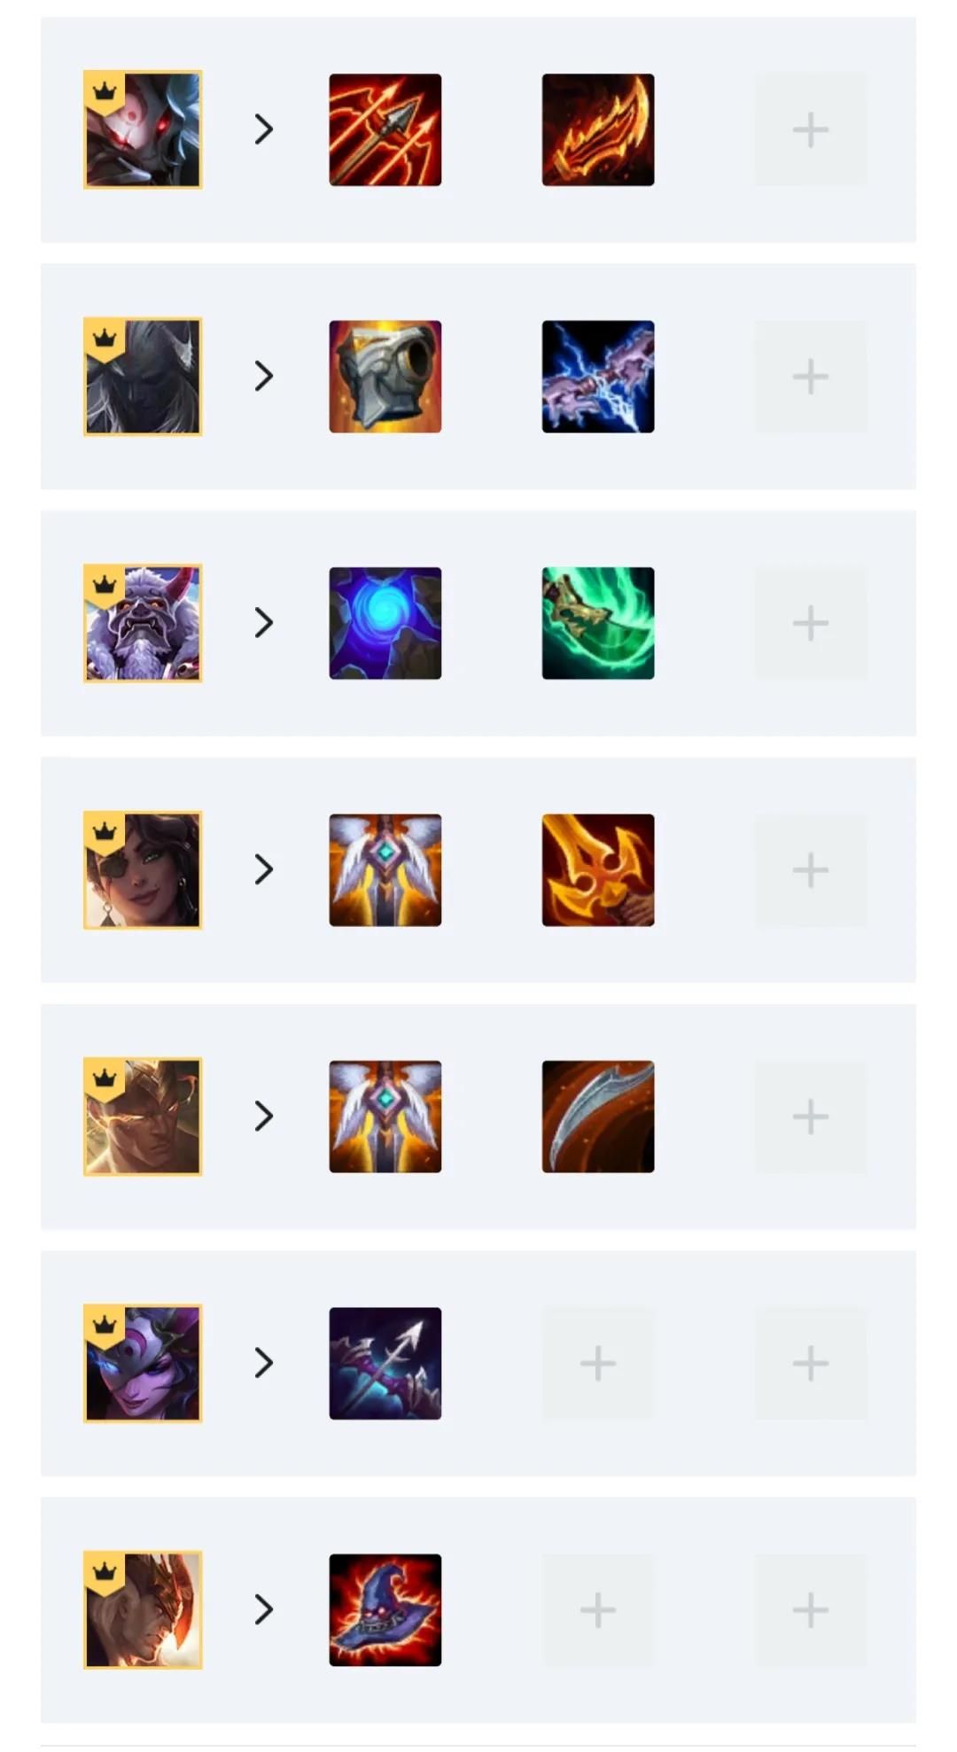Click the fiery blue wizard hat item
The image size is (957, 1752).
coord(385,1610)
